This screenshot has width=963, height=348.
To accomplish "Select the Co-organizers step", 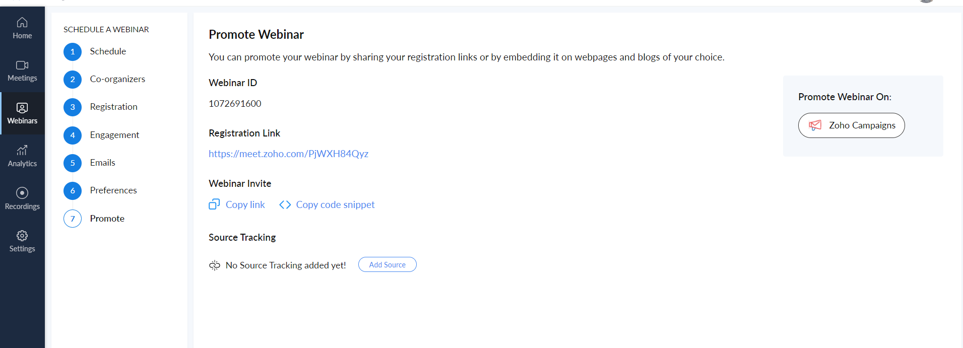I will (x=117, y=79).
